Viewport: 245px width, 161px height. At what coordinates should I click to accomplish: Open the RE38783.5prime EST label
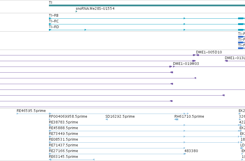(63, 122)
